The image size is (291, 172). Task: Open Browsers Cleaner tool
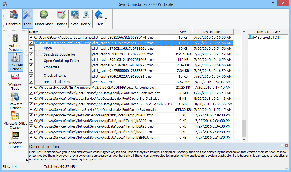[15, 101]
